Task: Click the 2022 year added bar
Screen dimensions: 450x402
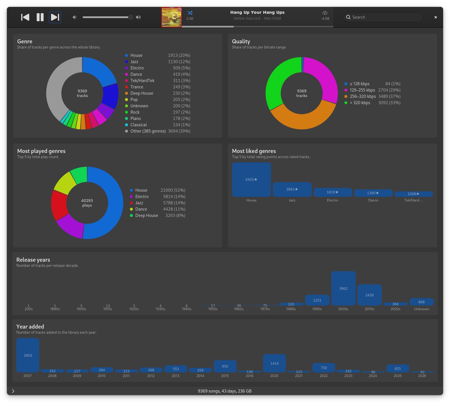Action: 324,368
